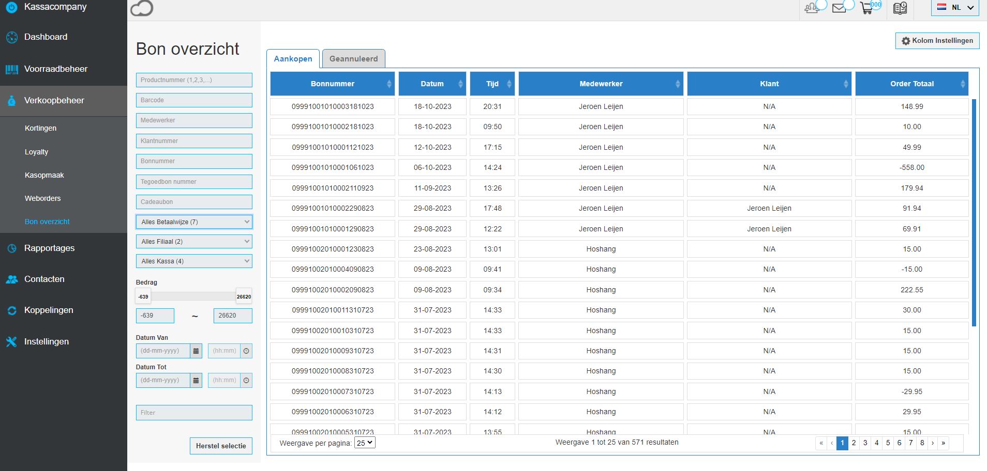Viewport: 987px width, 471px height.
Task: Open Datum Van calendar picker
Action: coord(196,351)
